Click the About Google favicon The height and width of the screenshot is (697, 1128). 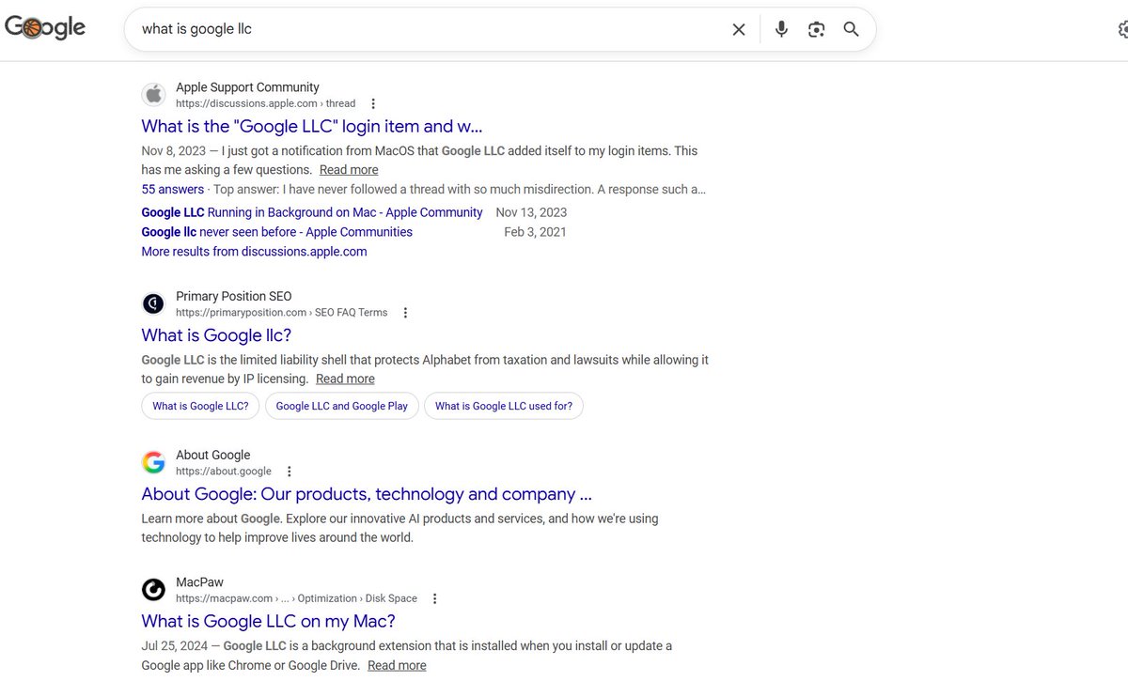point(153,462)
